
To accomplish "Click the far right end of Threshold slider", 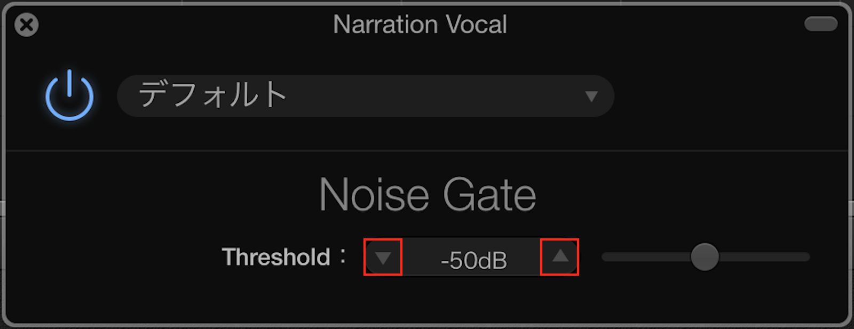I will tap(806, 257).
